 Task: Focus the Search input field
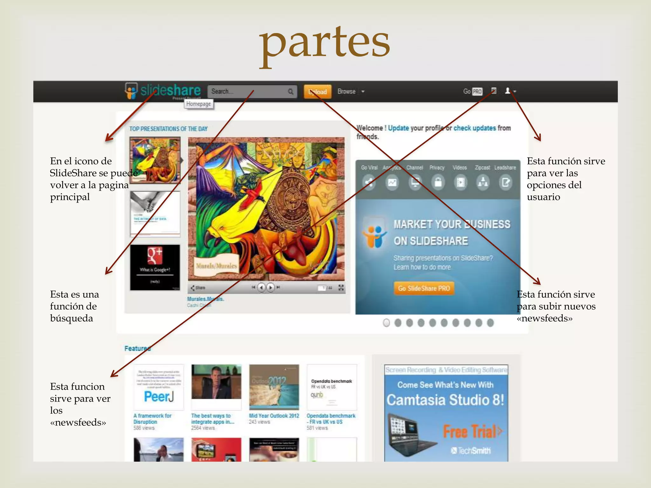[252, 91]
